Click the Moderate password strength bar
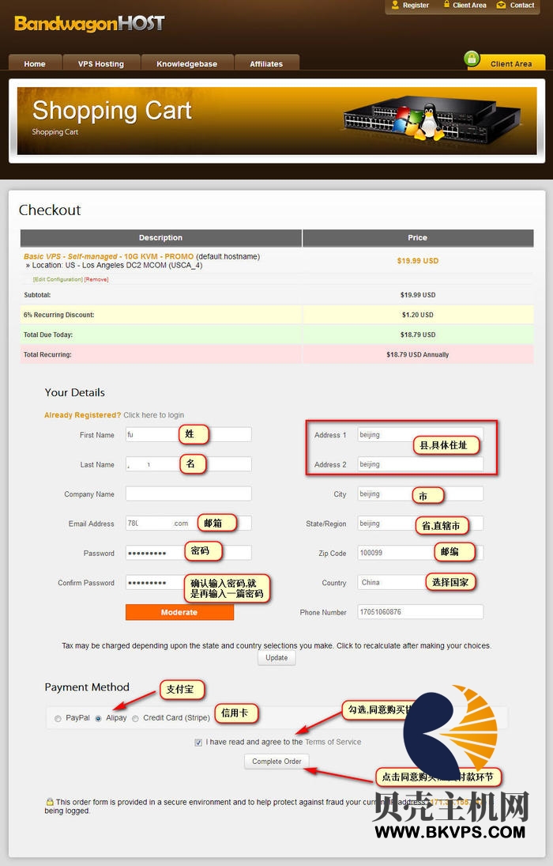Image resolution: width=553 pixels, height=866 pixels. point(179,612)
